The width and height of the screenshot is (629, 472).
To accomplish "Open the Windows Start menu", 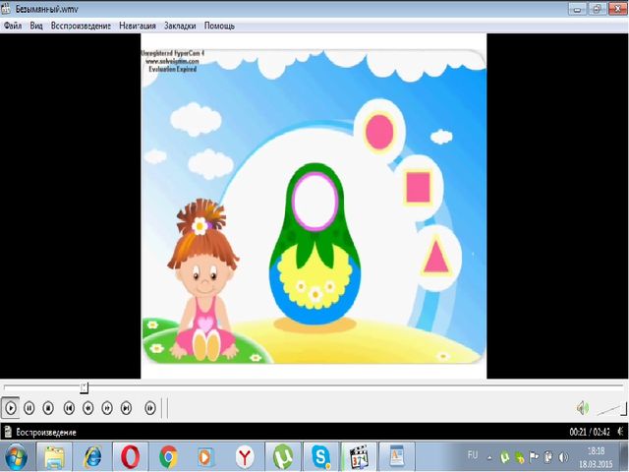I will coord(16,457).
